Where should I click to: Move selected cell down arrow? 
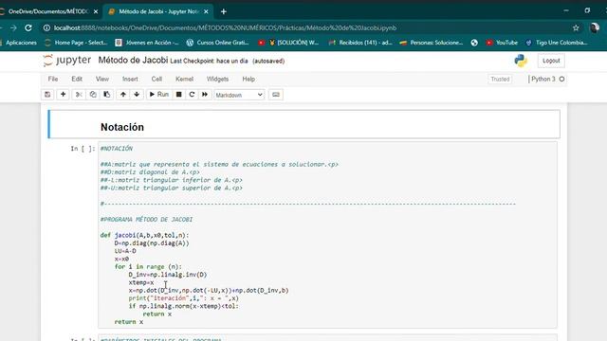137,95
